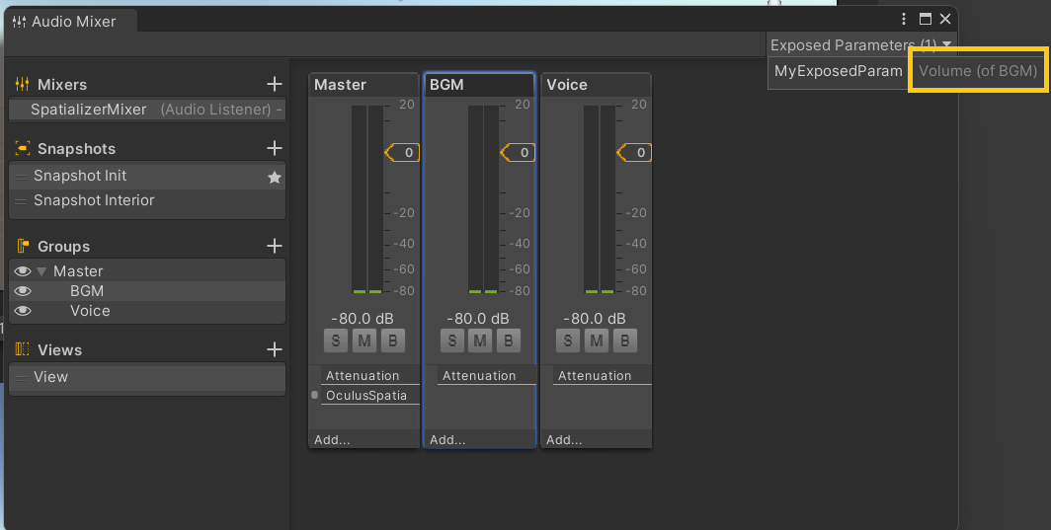
Task: Bypass effects on the Master channel
Action: [393, 341]
